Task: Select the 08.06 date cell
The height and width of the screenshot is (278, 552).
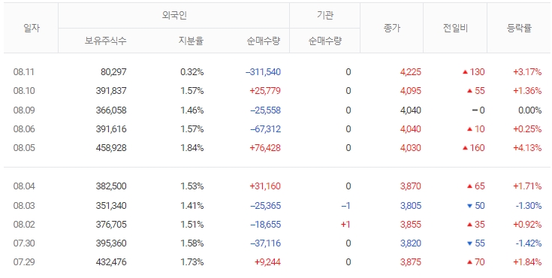Action: [x=24, y=129]
